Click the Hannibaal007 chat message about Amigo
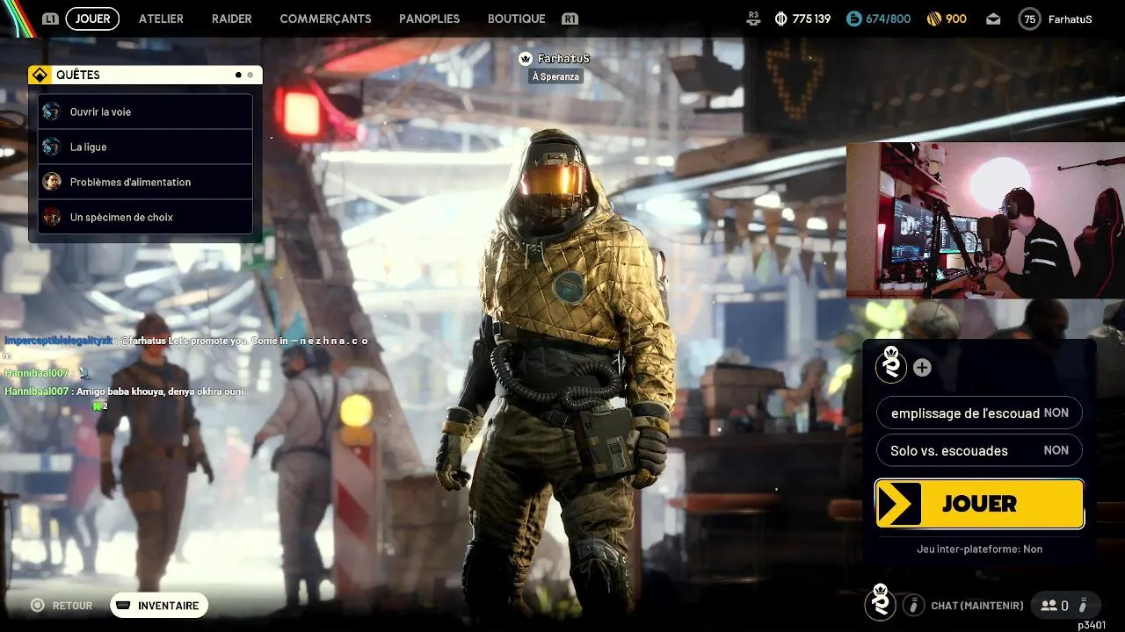This screenshot has height=632, width=1125. [124, 391]
